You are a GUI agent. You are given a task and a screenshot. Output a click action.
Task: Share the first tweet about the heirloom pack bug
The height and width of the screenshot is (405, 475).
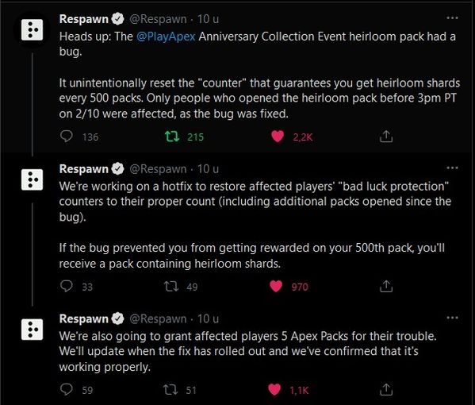tap(386, 137)
